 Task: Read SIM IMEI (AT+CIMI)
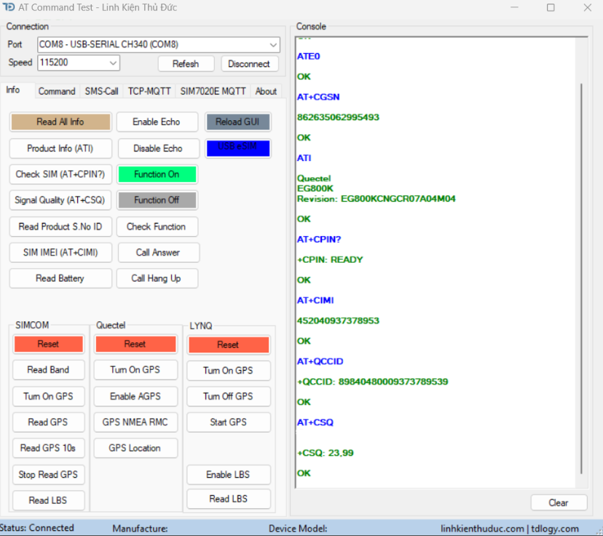point(60,252)
